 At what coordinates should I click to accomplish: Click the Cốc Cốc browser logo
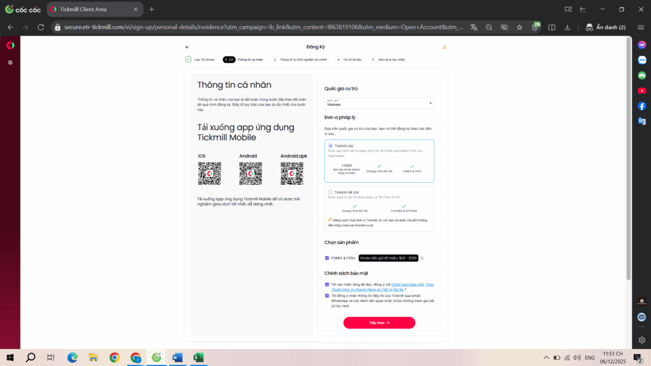click(x=23, y=9)
